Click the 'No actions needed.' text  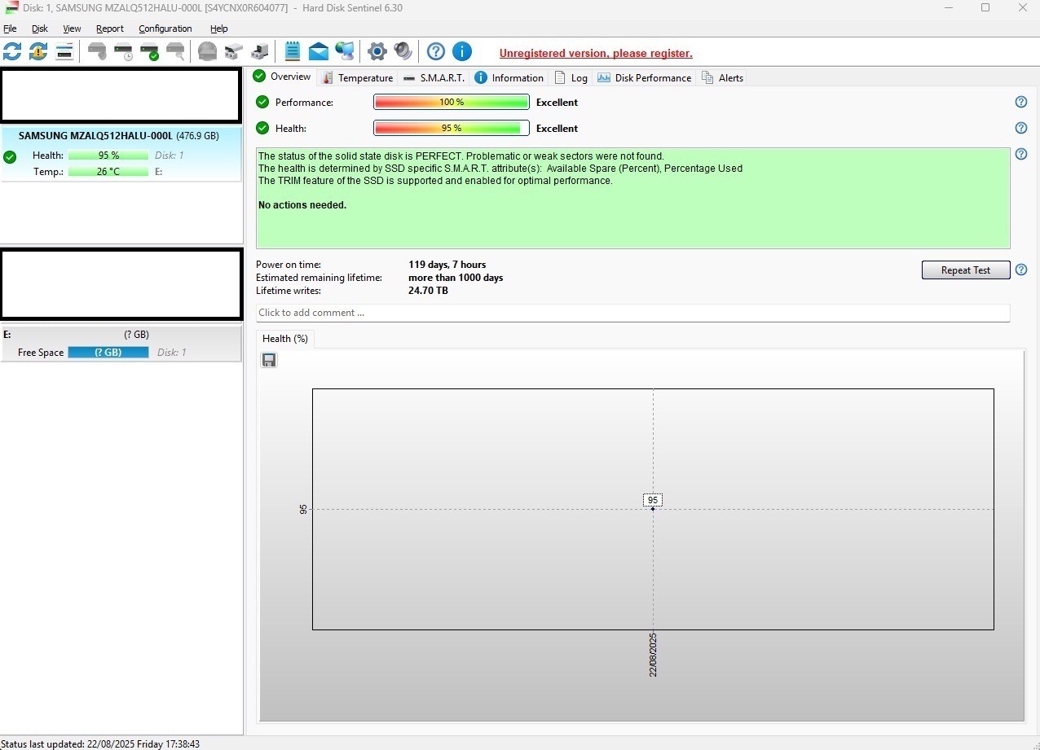coord(302,205)
